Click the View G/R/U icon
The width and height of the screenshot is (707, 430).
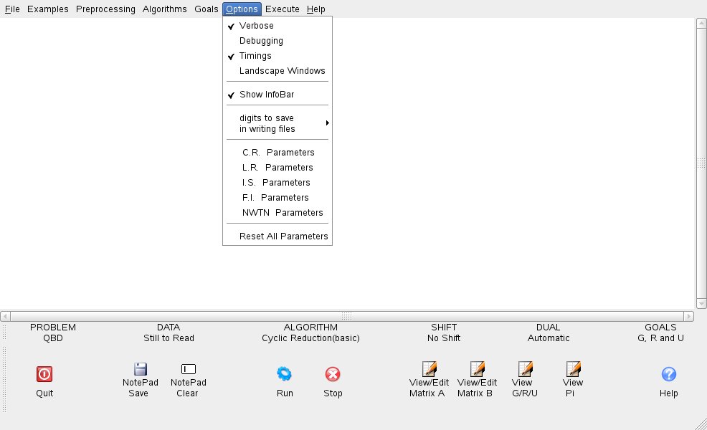[x=525, y=369]
